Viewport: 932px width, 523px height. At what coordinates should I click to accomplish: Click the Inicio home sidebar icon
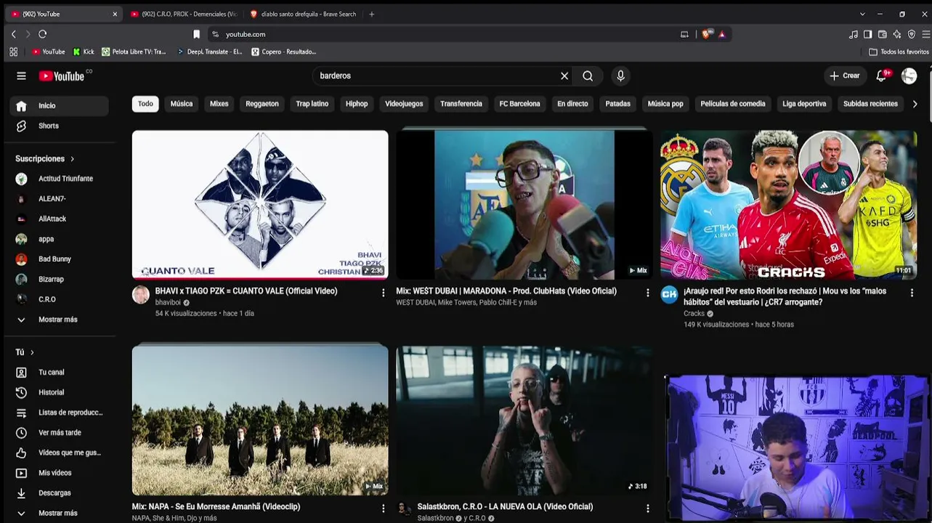21,106
